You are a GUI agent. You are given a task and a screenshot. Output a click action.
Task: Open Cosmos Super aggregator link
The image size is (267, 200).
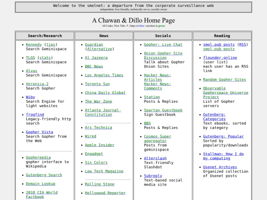tap(158, 139)
